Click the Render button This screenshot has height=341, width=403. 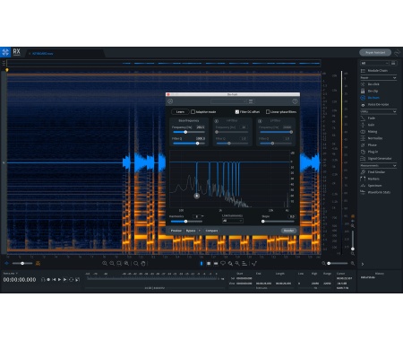[x=288, y=231]
